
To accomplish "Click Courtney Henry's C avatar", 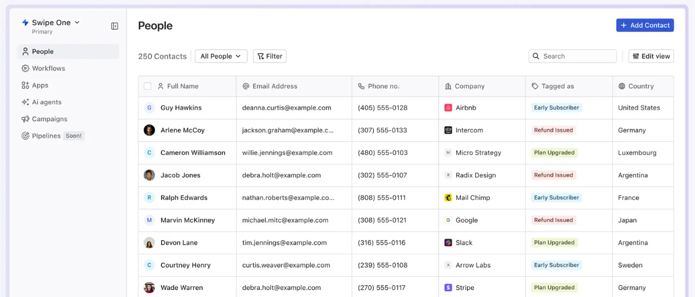I will (149, 265).
